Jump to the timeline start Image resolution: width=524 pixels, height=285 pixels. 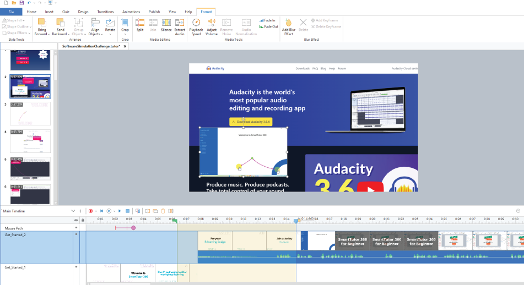pos(101,211)
